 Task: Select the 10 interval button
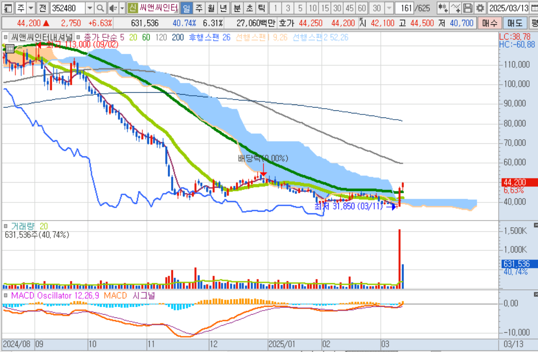pos(313,8)
